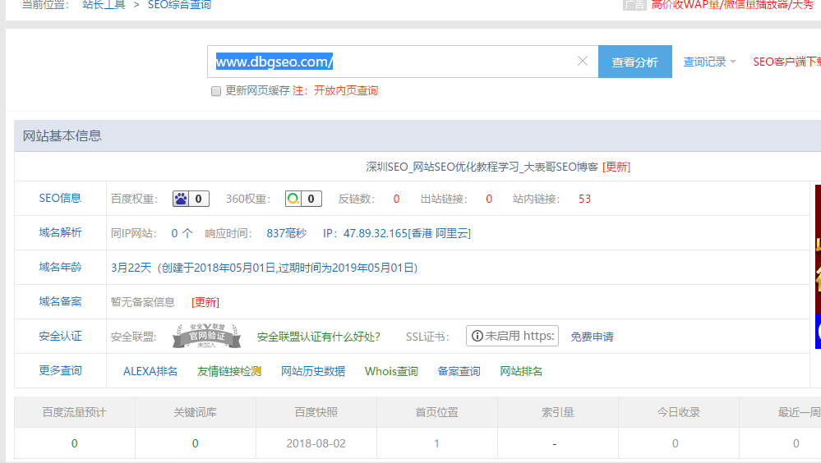
Task: Expand the 查询记录 dropdown
Action: point(709,62)
